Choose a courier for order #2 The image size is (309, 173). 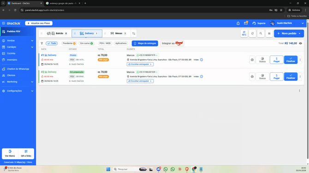[140, 81]
